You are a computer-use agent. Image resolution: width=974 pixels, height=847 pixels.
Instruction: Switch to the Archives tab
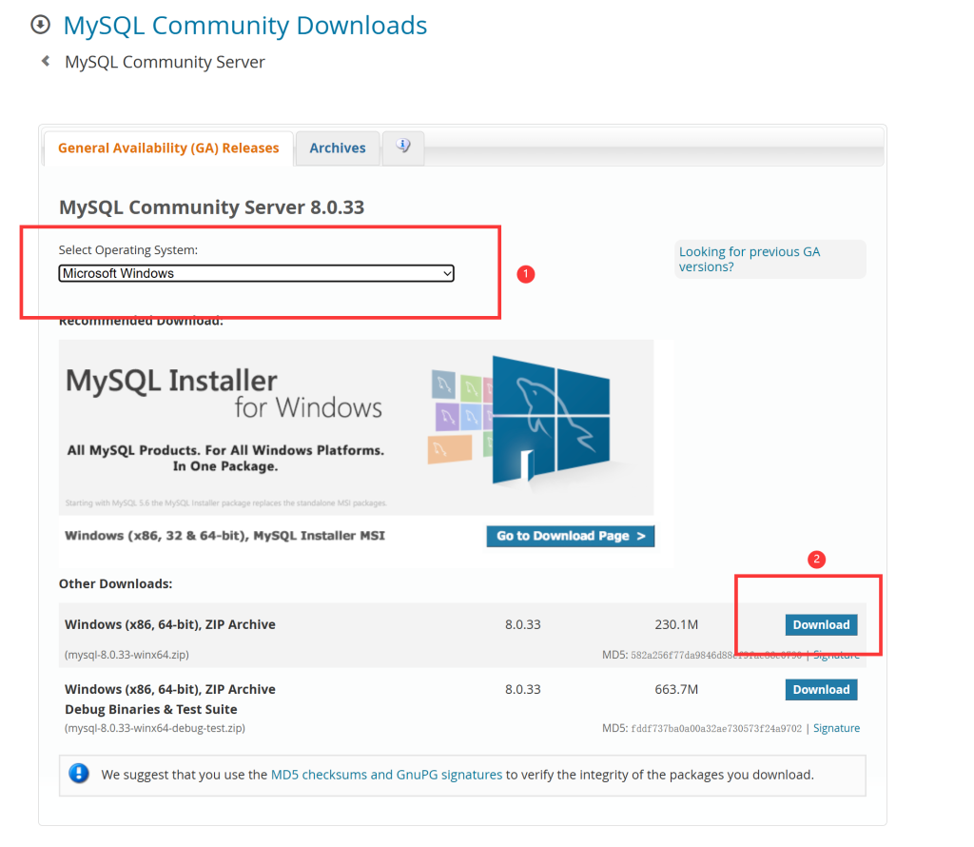338,148
